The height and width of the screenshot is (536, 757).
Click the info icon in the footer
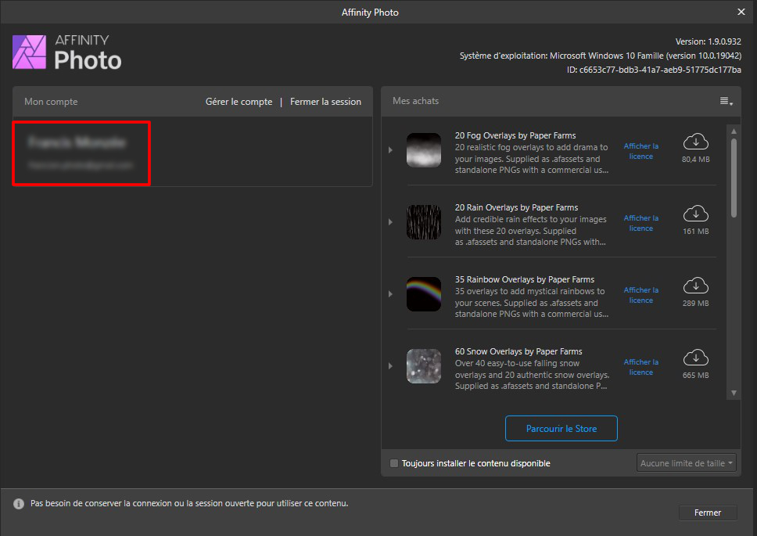tap(19, 504)
